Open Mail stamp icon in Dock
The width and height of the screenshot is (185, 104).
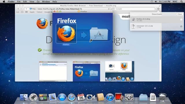[x=52, y=97]
